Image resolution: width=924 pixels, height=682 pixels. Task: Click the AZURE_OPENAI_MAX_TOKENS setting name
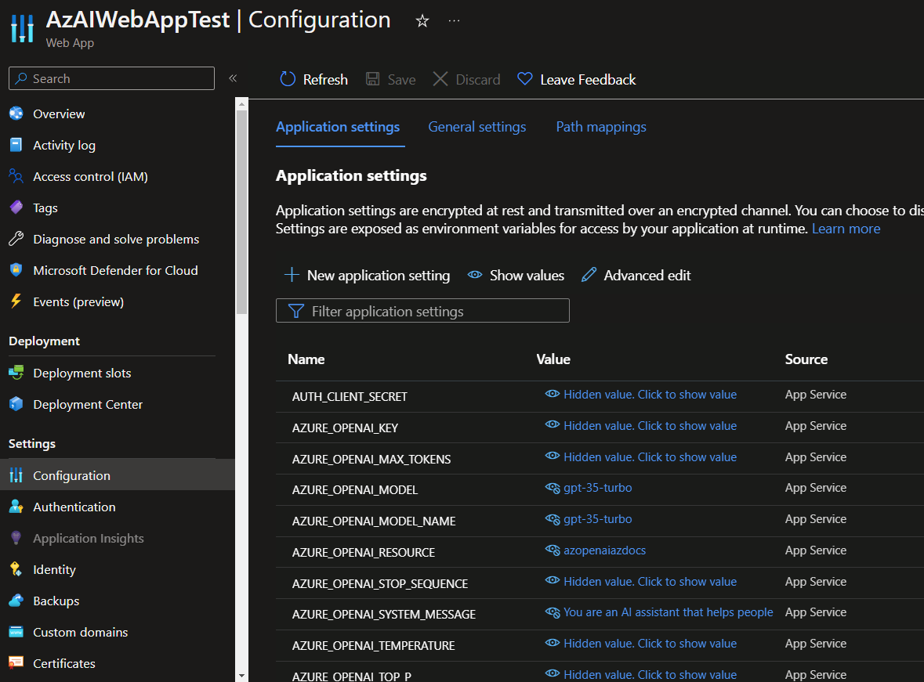[371, 459]
